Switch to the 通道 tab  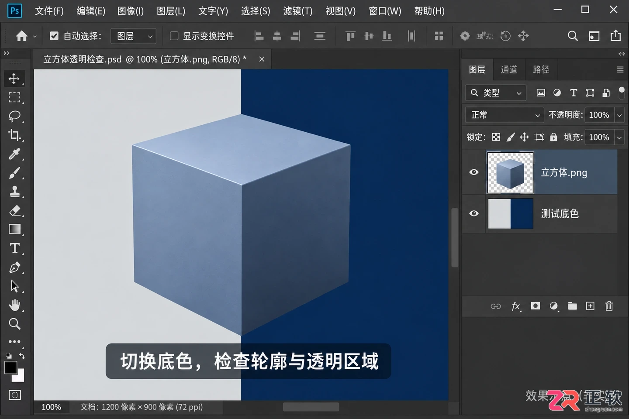pyautogui.click(x=509, y=69)
